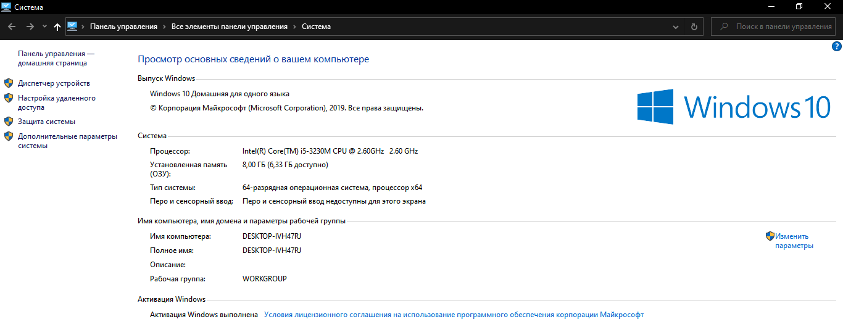Open 'Все элементы панели управления' breadcrumb
This screenshot has height=327, width=843.
tap(230, 27)
